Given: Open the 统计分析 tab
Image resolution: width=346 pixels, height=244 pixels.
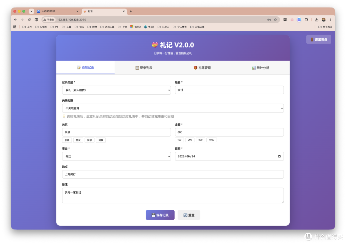Looking at the screenshot, I should pyautogui.click(x=260, y=68).
